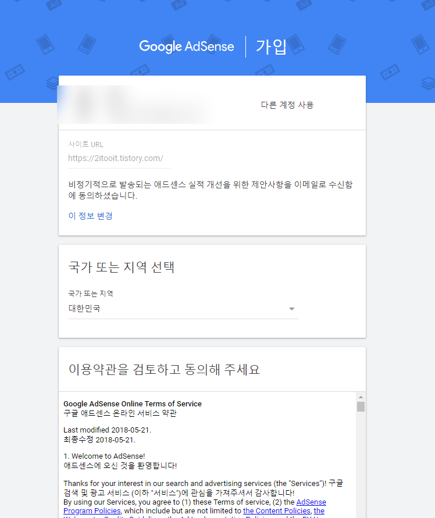Click the terms of service scrollbar thumb
This screenshot has height=518, width=435.
coord(361,407)
